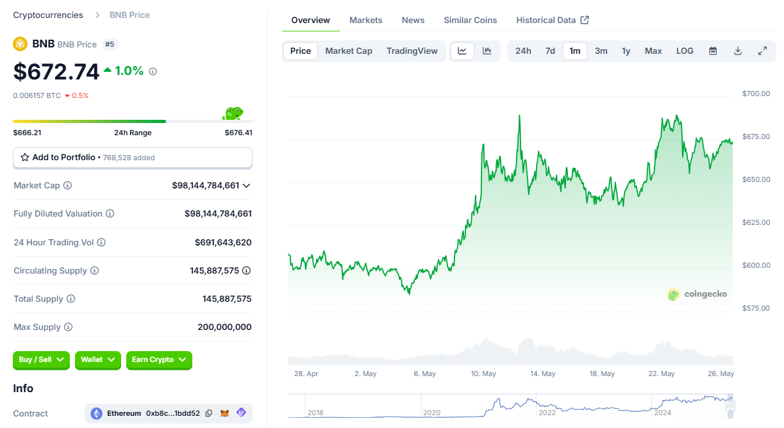Click info icon next to Circulating Supply label
This screenshot has width=784, height=428.
[94, 270]
